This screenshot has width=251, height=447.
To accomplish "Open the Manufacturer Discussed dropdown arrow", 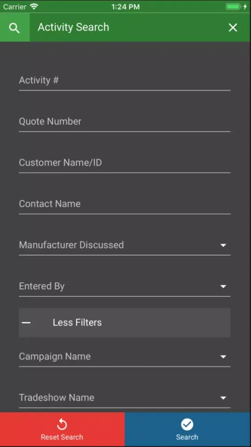I will 223,245.
